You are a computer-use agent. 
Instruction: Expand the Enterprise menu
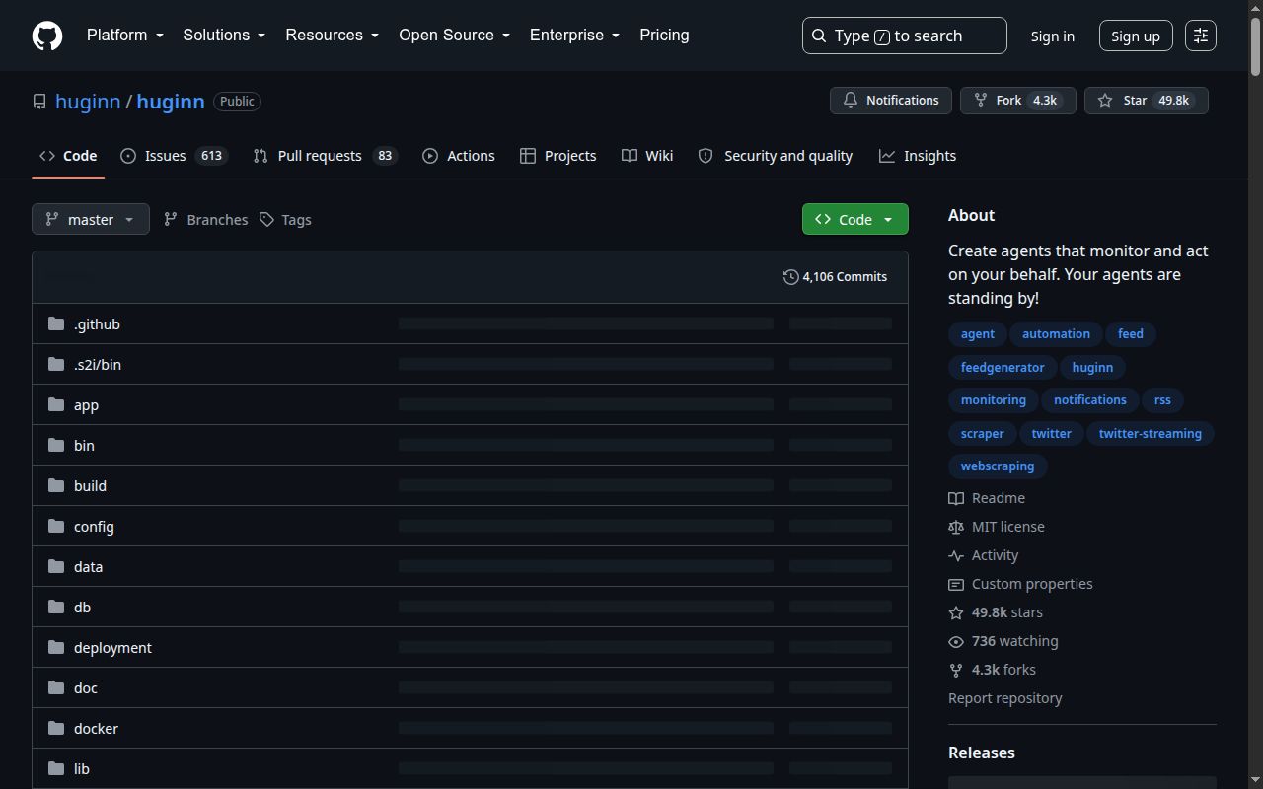click(x=575, y=35)
